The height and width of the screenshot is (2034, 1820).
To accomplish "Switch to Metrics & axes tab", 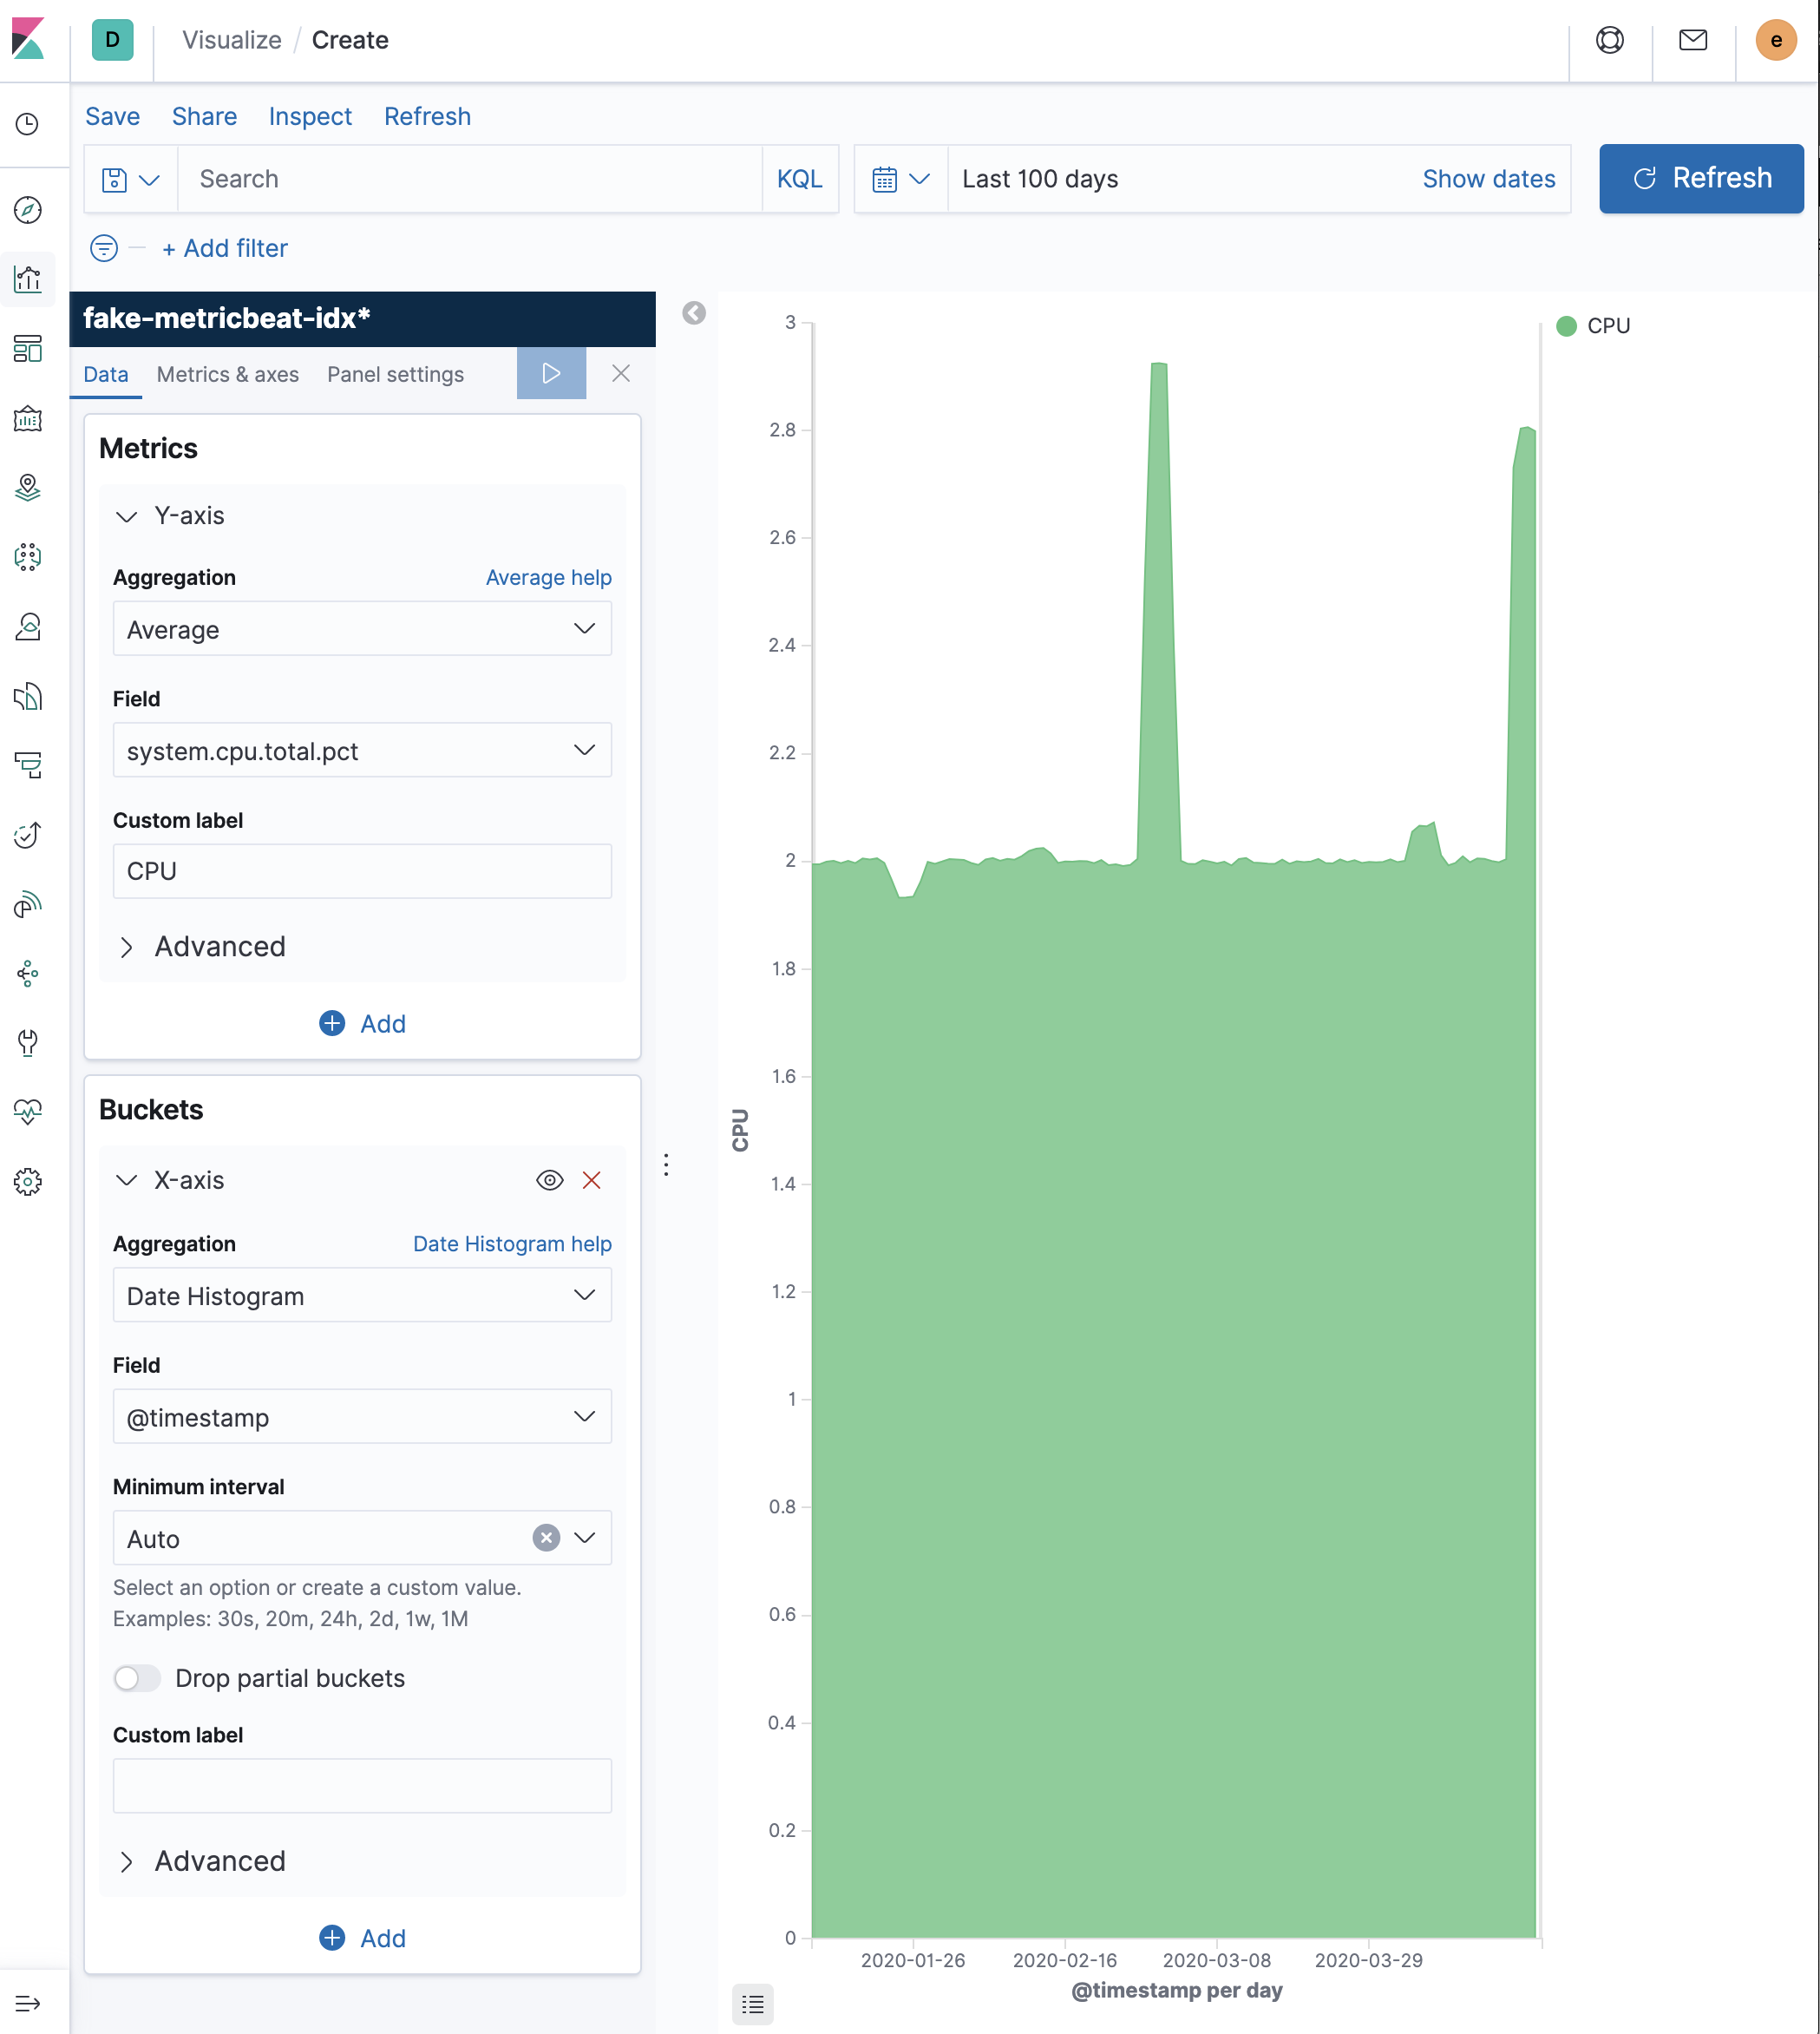I will coord(228,374).
